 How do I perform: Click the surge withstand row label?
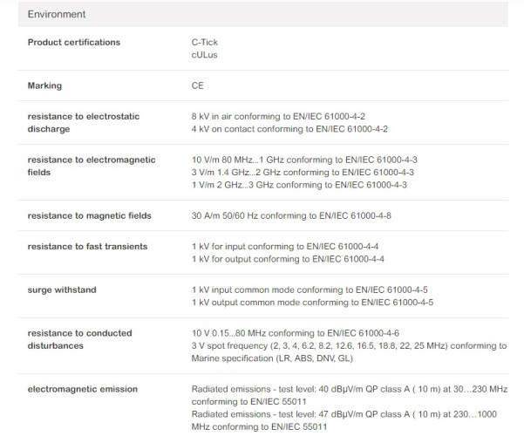(62, 290)
